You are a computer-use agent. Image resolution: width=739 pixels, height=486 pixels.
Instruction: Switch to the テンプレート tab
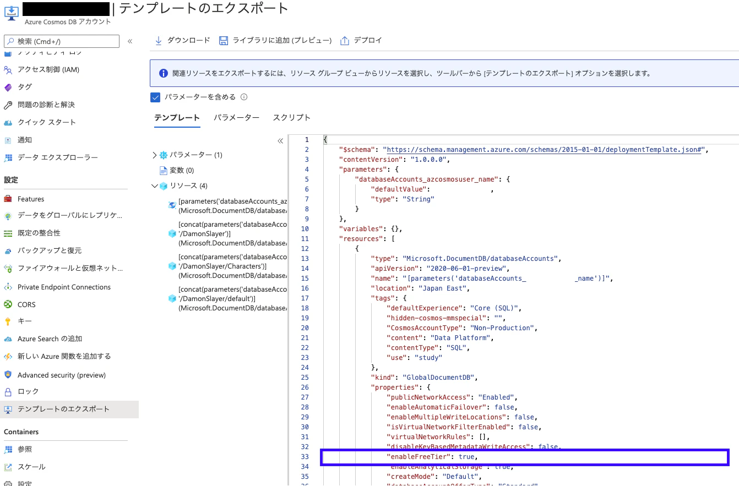click(x=177, y=118)
